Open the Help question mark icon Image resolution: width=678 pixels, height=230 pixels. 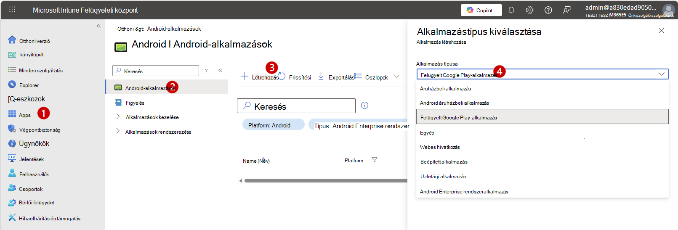(548, 10)
